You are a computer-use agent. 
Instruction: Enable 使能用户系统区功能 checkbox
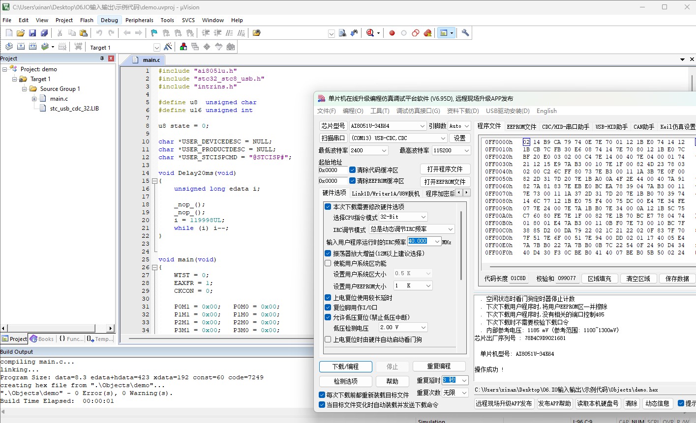click(328, 263)
